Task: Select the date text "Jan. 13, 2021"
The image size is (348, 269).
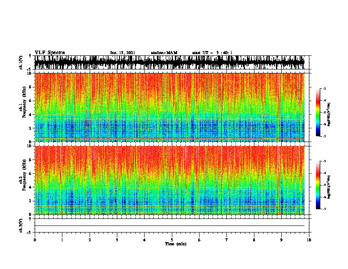Action: click(x=123, y=53)
